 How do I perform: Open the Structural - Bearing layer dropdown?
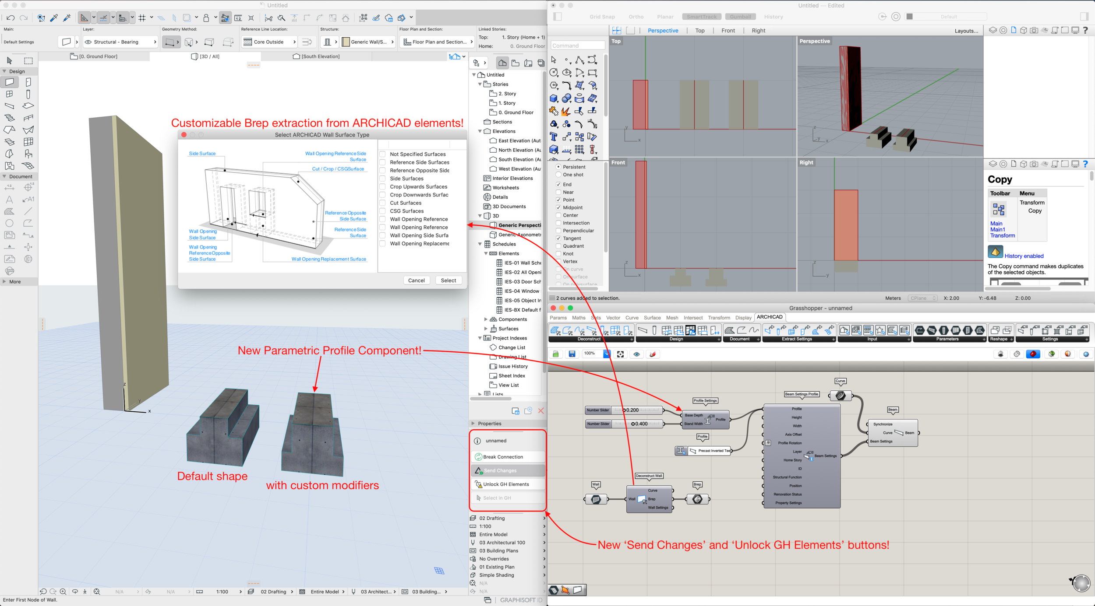click(120, 42)
